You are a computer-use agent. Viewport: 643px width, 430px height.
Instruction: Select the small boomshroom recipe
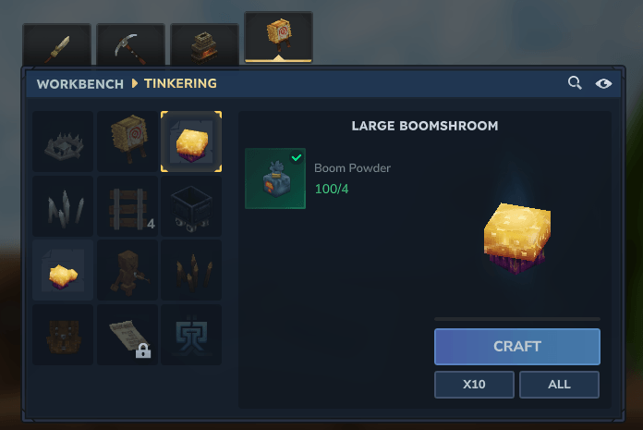63,270
